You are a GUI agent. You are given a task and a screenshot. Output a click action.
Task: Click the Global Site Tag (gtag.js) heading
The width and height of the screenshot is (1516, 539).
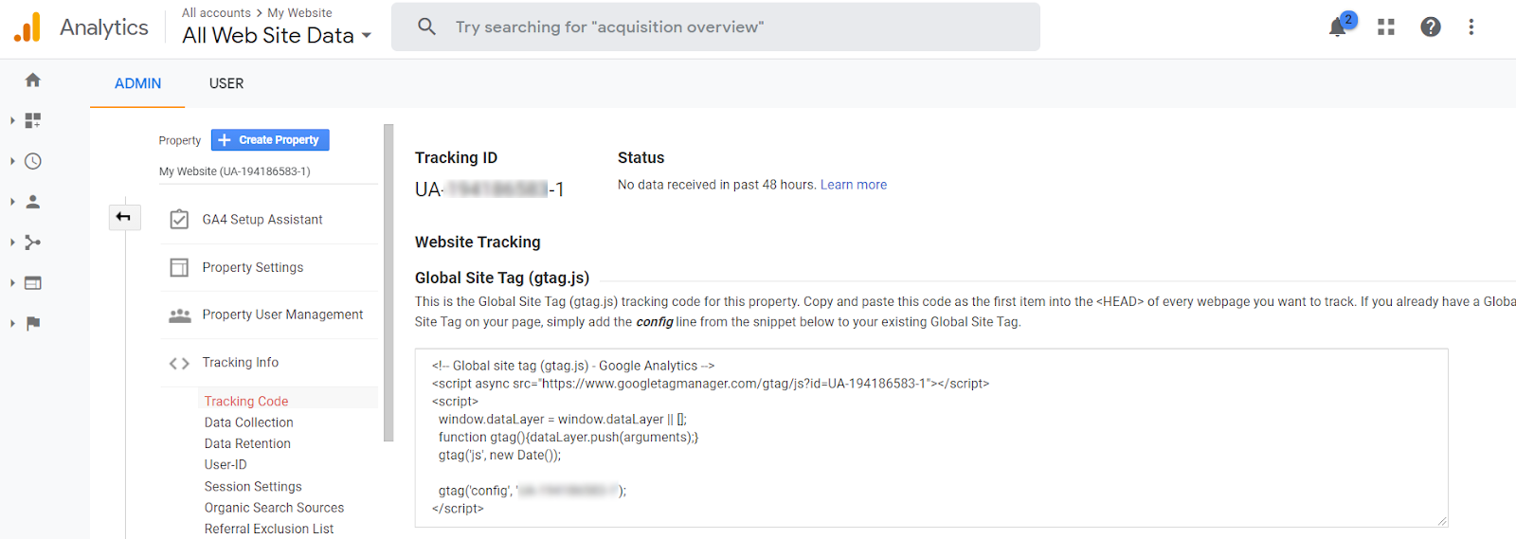tap(502, 278)
